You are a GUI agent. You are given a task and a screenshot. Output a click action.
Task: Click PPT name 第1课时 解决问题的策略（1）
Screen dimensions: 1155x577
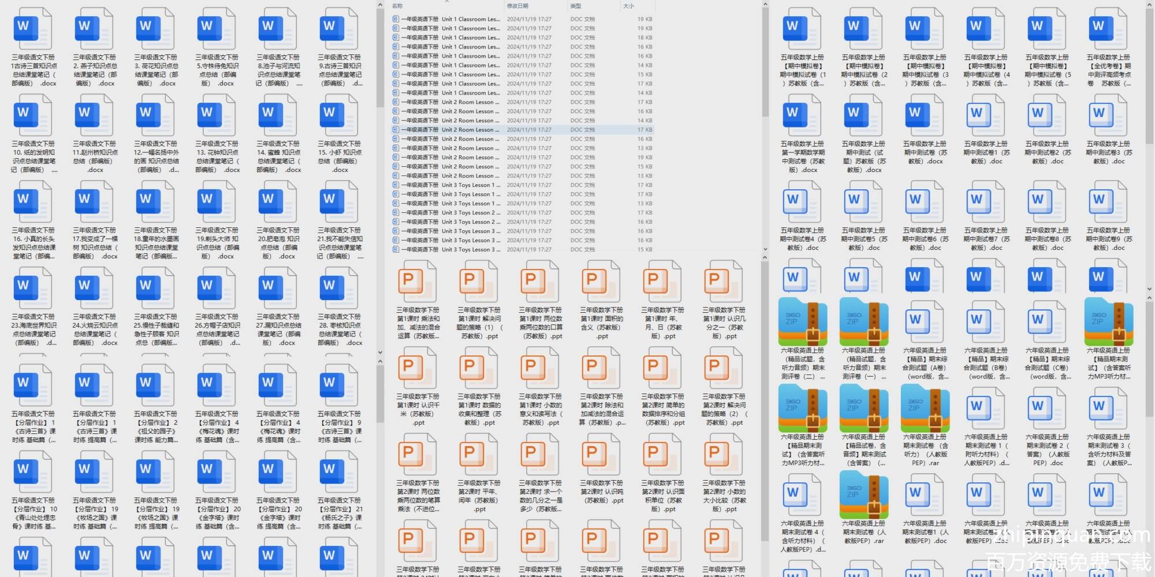(479, 323)
